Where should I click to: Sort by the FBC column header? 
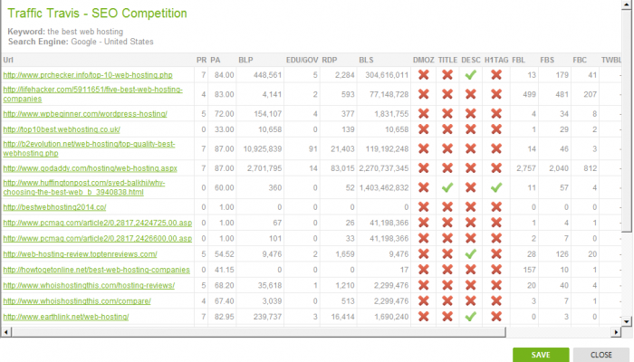(580, 60)
